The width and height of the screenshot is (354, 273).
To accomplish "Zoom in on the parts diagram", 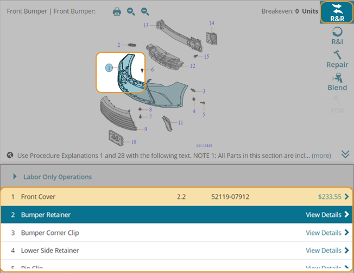I will click(131, 11).
